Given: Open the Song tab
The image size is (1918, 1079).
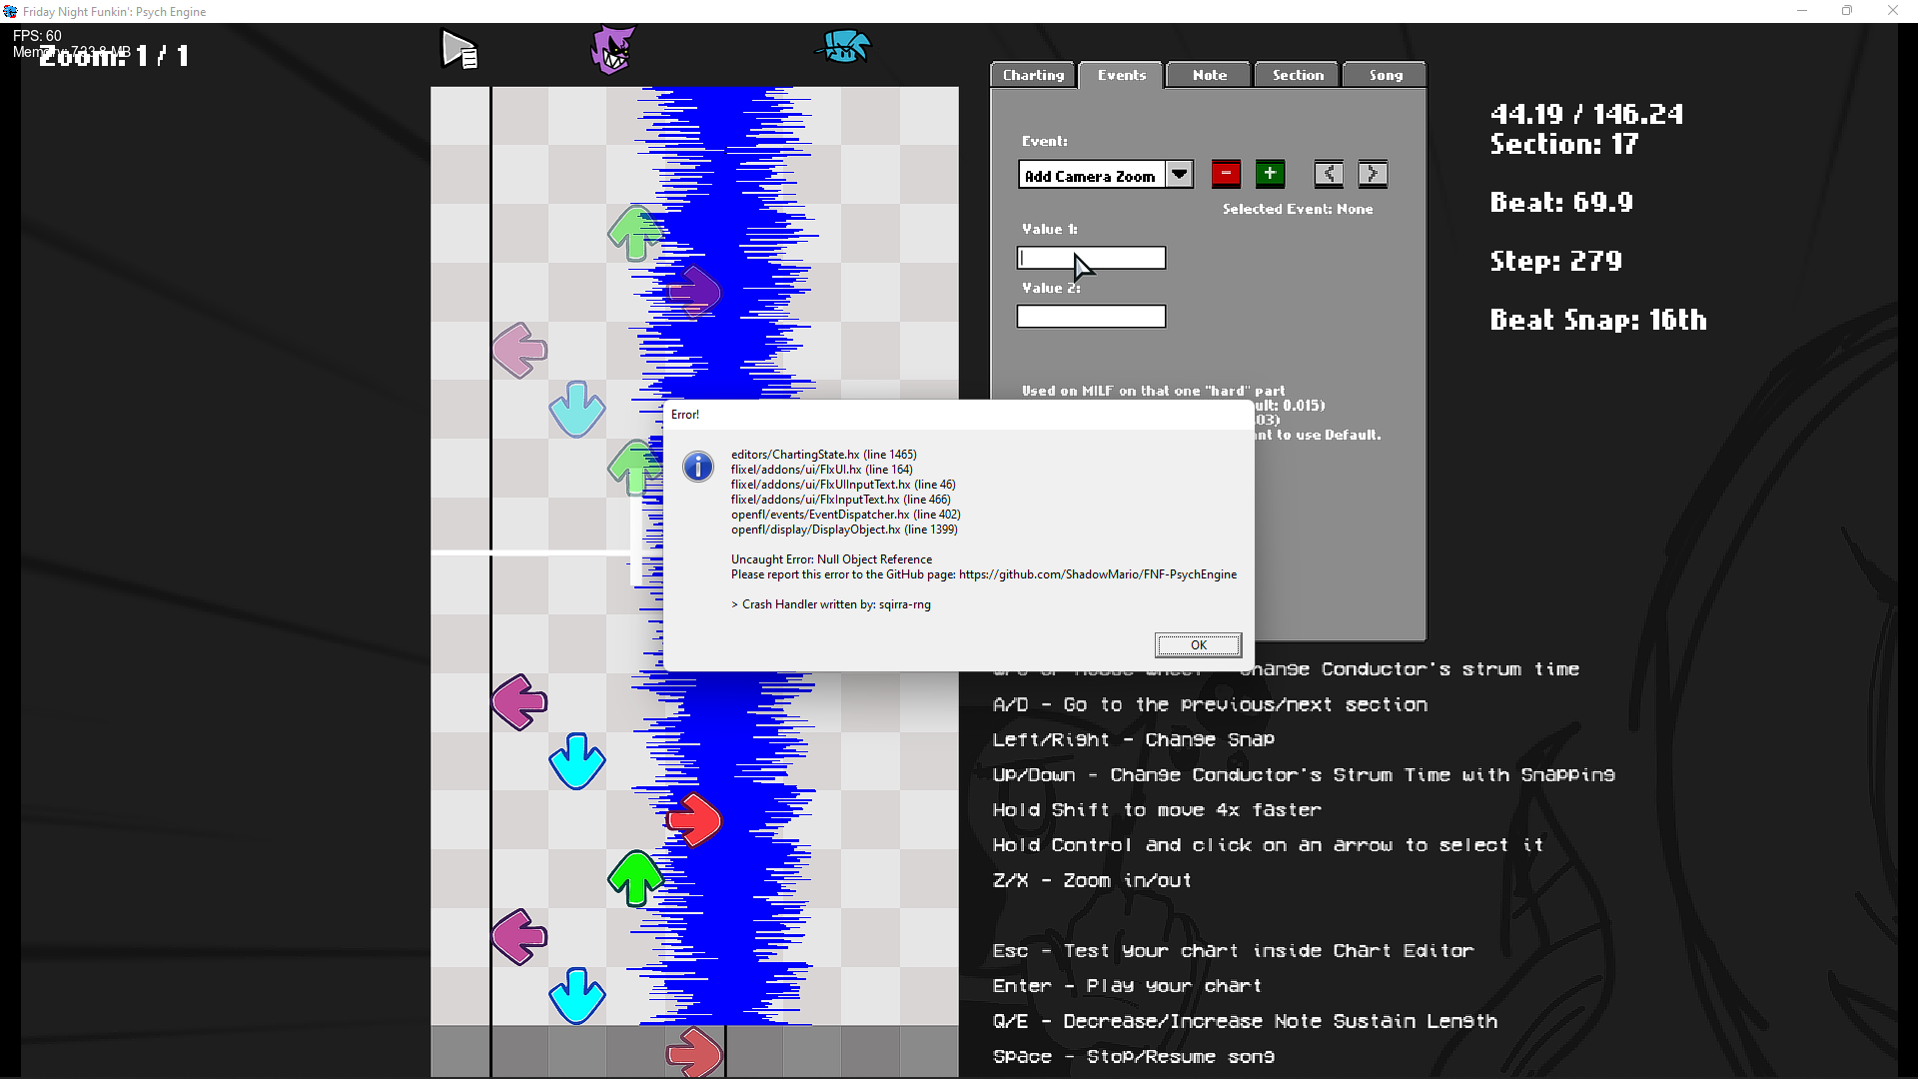Looking at the screenshot, I should (x=1384, y=74).
